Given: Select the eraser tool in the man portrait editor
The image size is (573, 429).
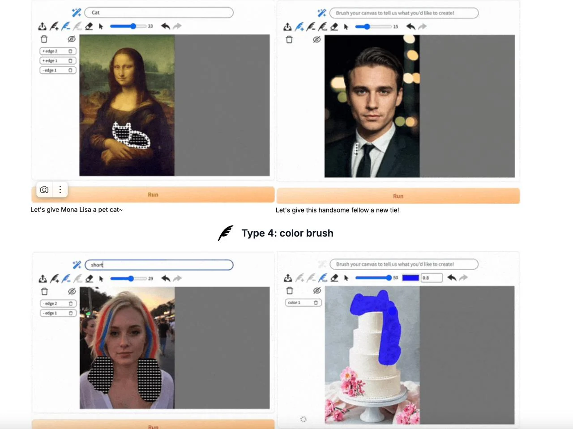Looking at the screenshot, I should point(334,27).
